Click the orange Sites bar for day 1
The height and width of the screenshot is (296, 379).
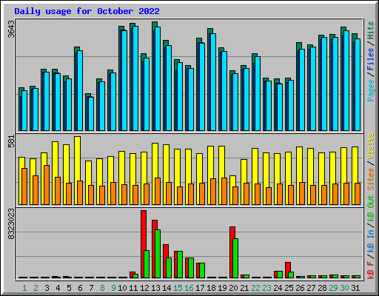tap(24, 186)
